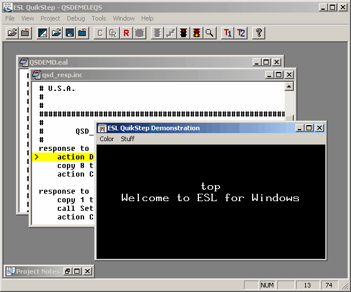Screen dimensions: 351x292
Task: Click the current-line arrow marker in margin
Action: point(37,157)
